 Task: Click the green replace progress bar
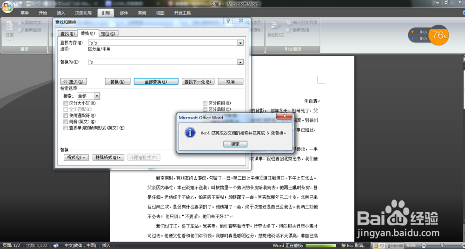(320, 245)
